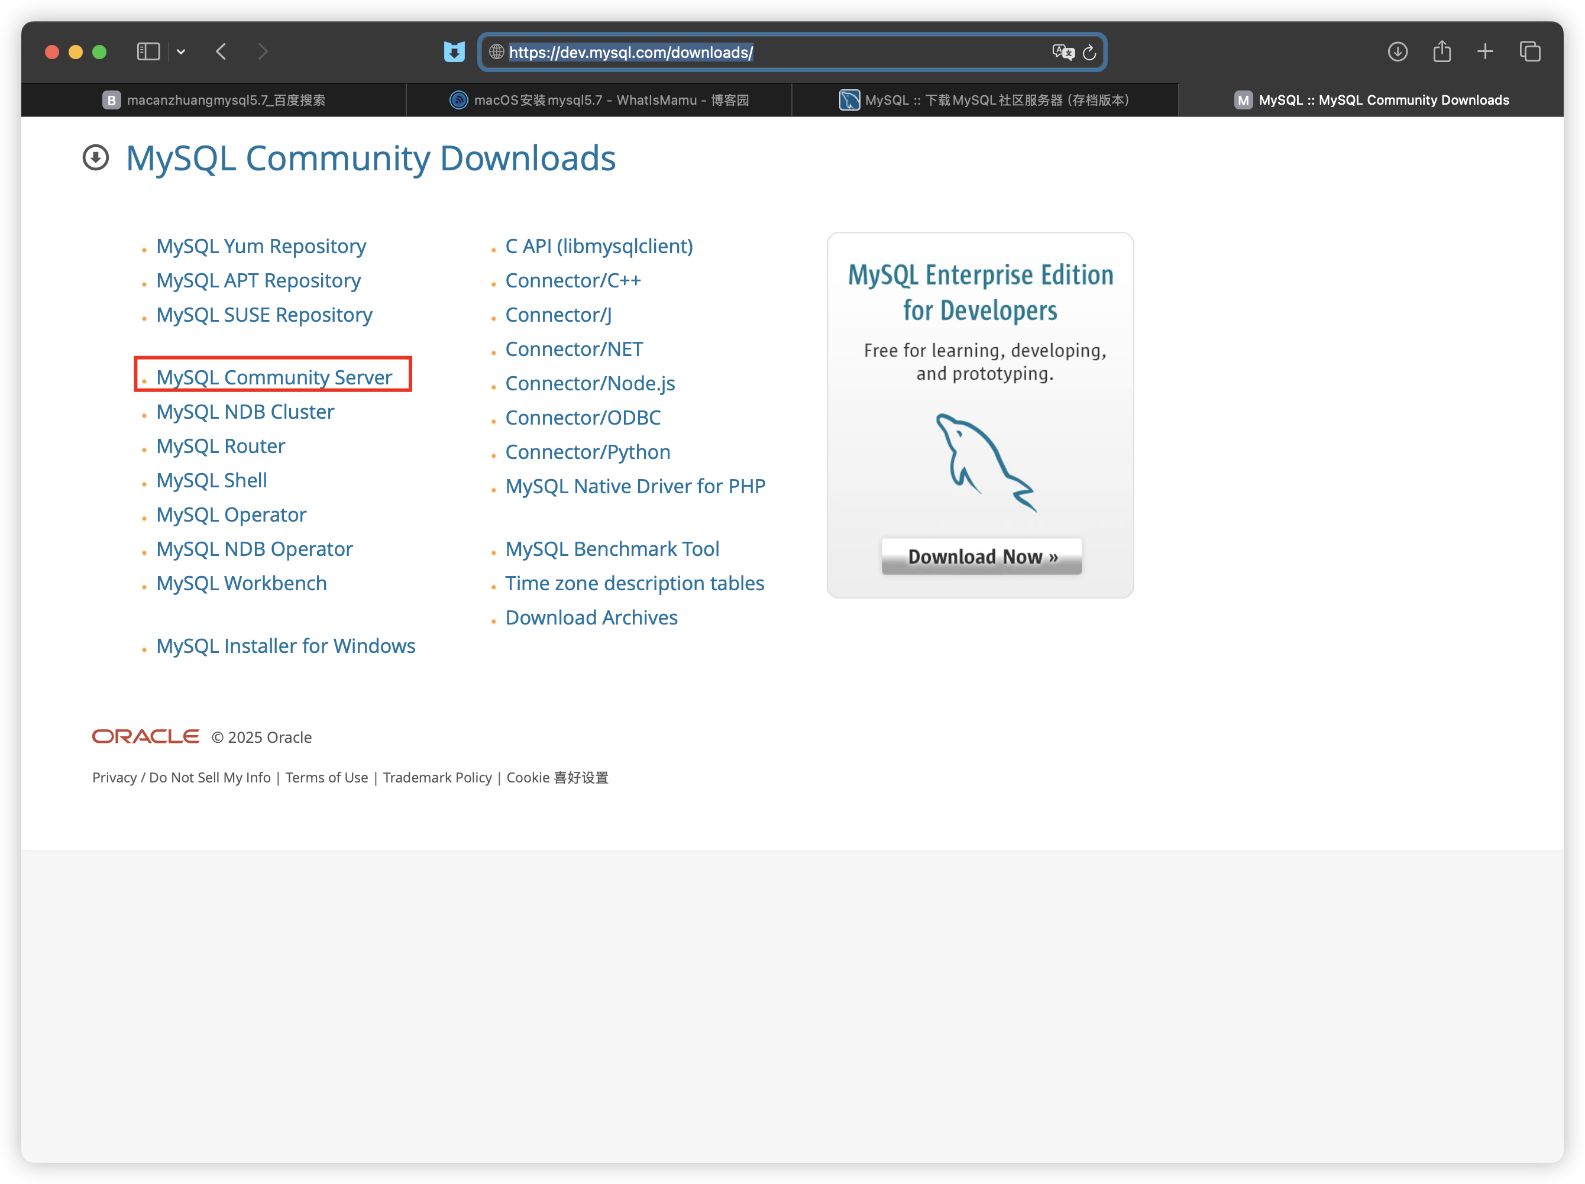
Task: Open Connector/NET link
Action: click(x=574, y=349)
